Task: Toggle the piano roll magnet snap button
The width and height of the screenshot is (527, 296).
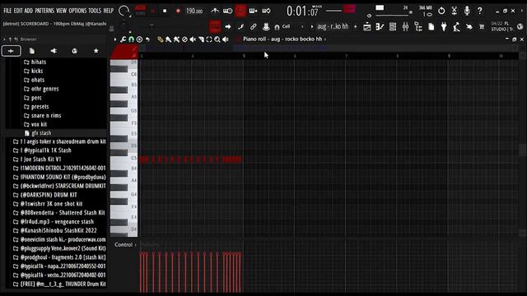Action: [131, 39]
